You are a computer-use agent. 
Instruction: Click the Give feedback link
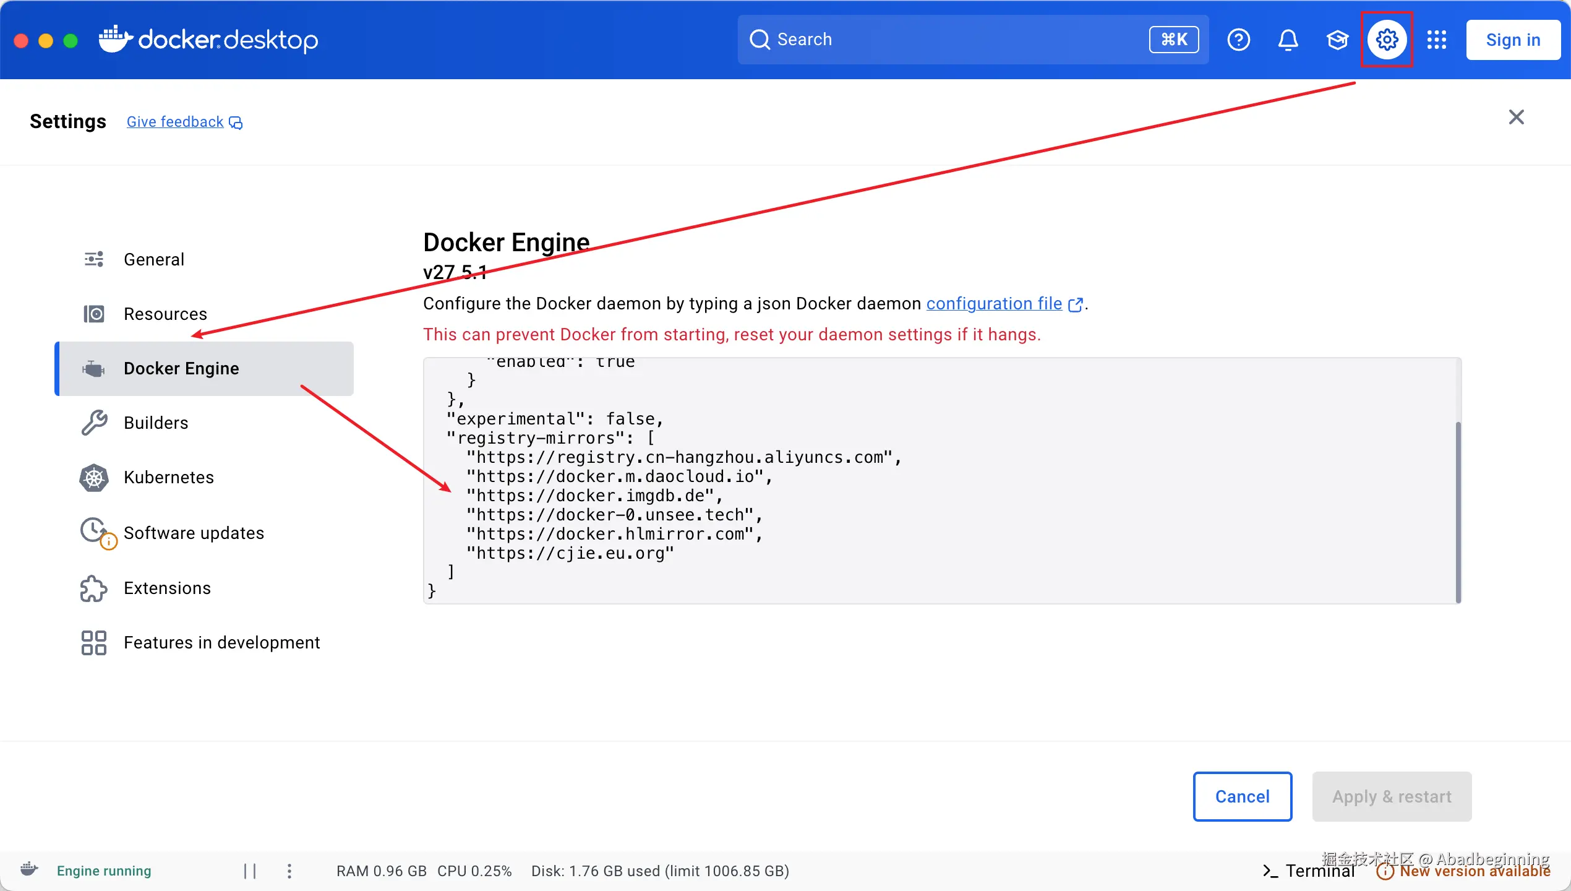point(175,122)
